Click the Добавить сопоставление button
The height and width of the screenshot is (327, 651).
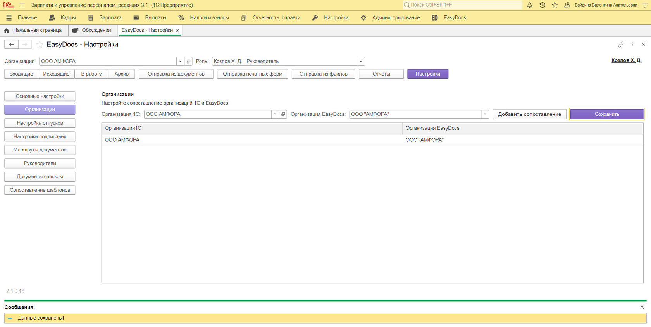tap(529, 114)
